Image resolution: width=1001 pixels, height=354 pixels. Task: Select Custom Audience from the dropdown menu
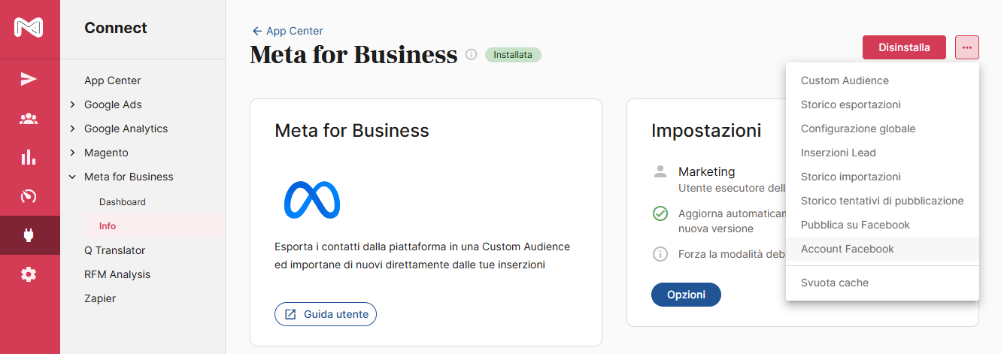(x=845, y=80)
